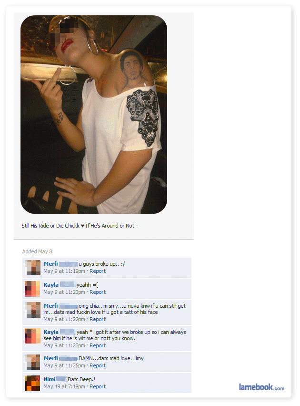Click Merfi's avatar on 'omg chia' comment
The image size is (300, 406).
[x=32, y=310]
